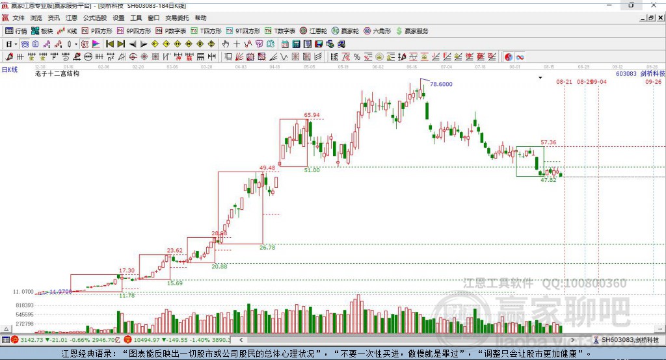Open 江恩轮 Gann wheel

click(x=313, y=31)
